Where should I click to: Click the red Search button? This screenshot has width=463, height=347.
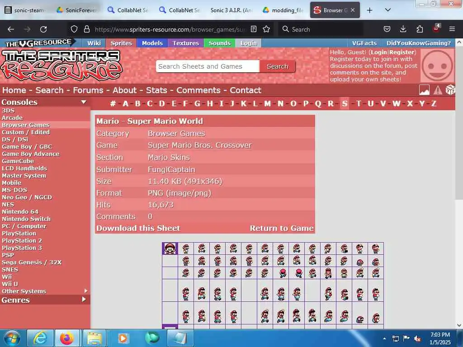click(277, 66)
